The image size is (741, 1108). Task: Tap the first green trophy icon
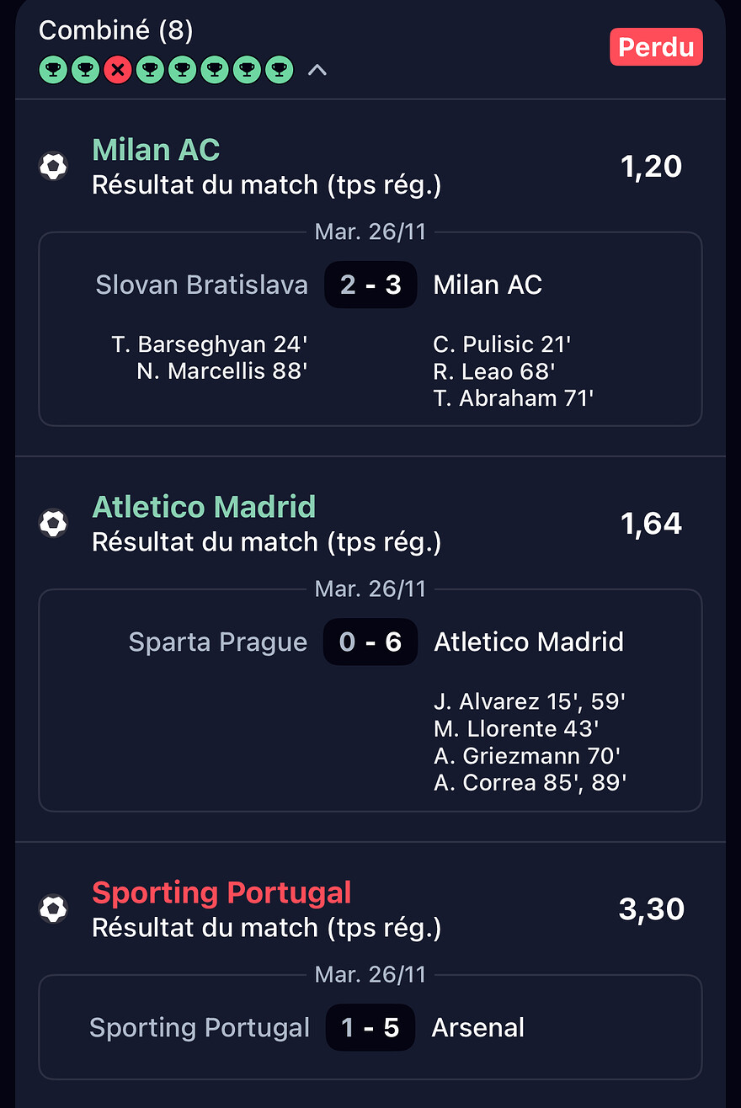tap(54, 71)
